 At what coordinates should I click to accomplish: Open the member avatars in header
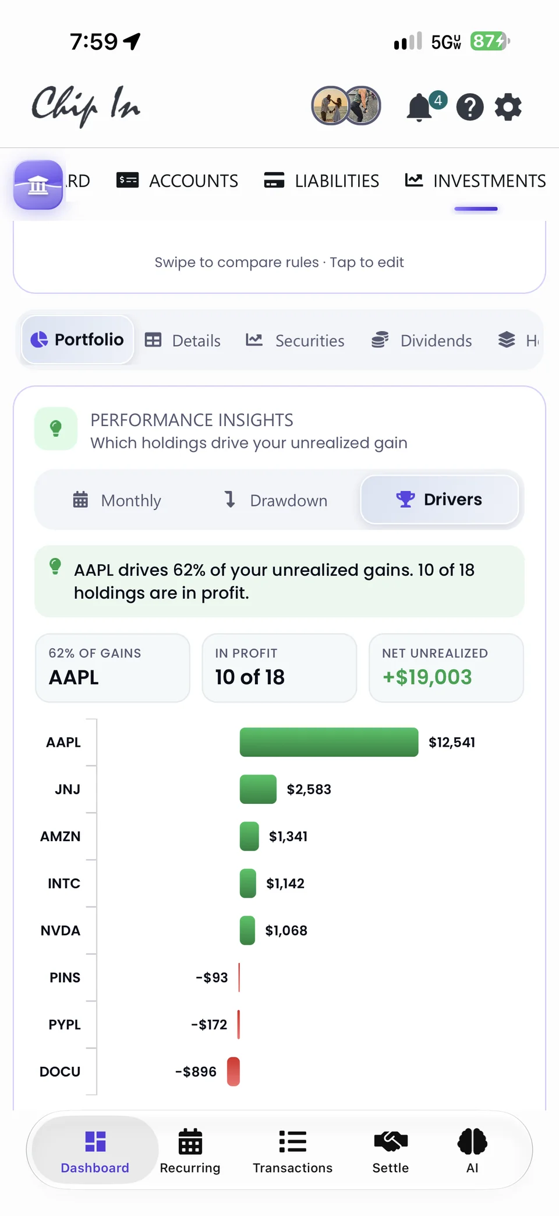coord(346,106)
